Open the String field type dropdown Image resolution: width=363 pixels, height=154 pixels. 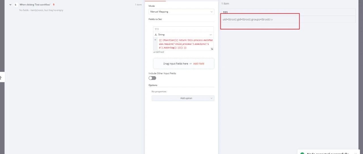(183, 35)
